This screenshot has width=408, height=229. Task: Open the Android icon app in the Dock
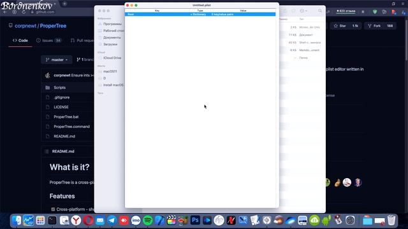326,221
